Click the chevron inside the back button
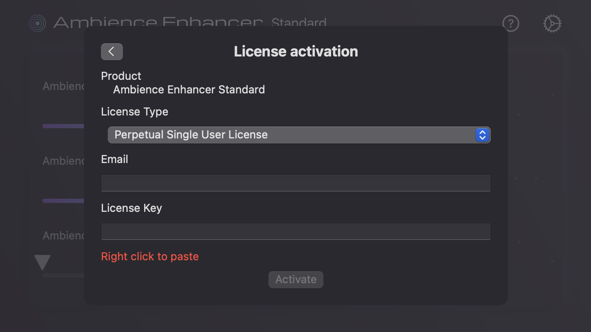Screen dimensions: 591x332 click(x=112, y=51)
